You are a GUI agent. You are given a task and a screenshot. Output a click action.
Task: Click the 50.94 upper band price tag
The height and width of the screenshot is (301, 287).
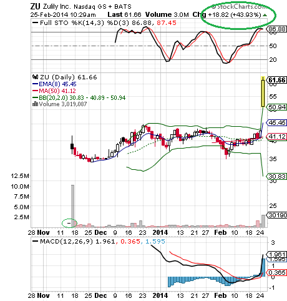(276, 107)
